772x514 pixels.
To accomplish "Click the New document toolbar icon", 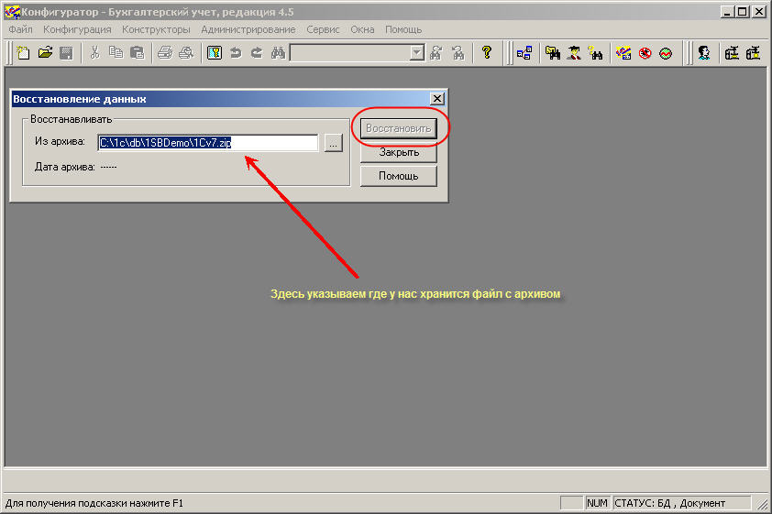I will [23, 52].
